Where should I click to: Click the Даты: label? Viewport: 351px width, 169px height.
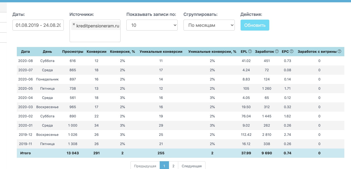click(19, 14)
